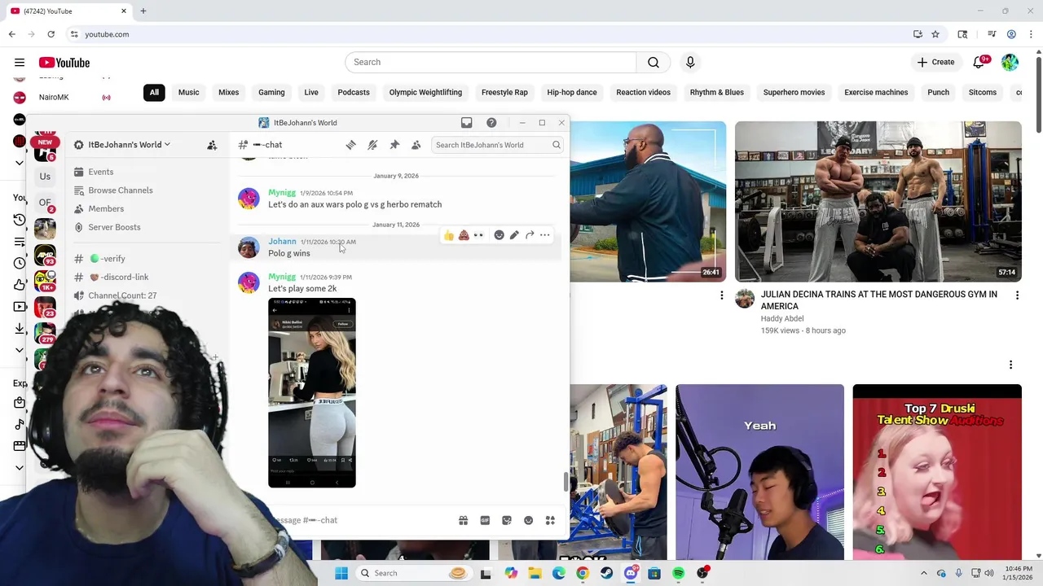Image resolution: width=1043 pixels, height=586 pixels.
Task: Open the GIF picker in message bar
Action: 485,520
